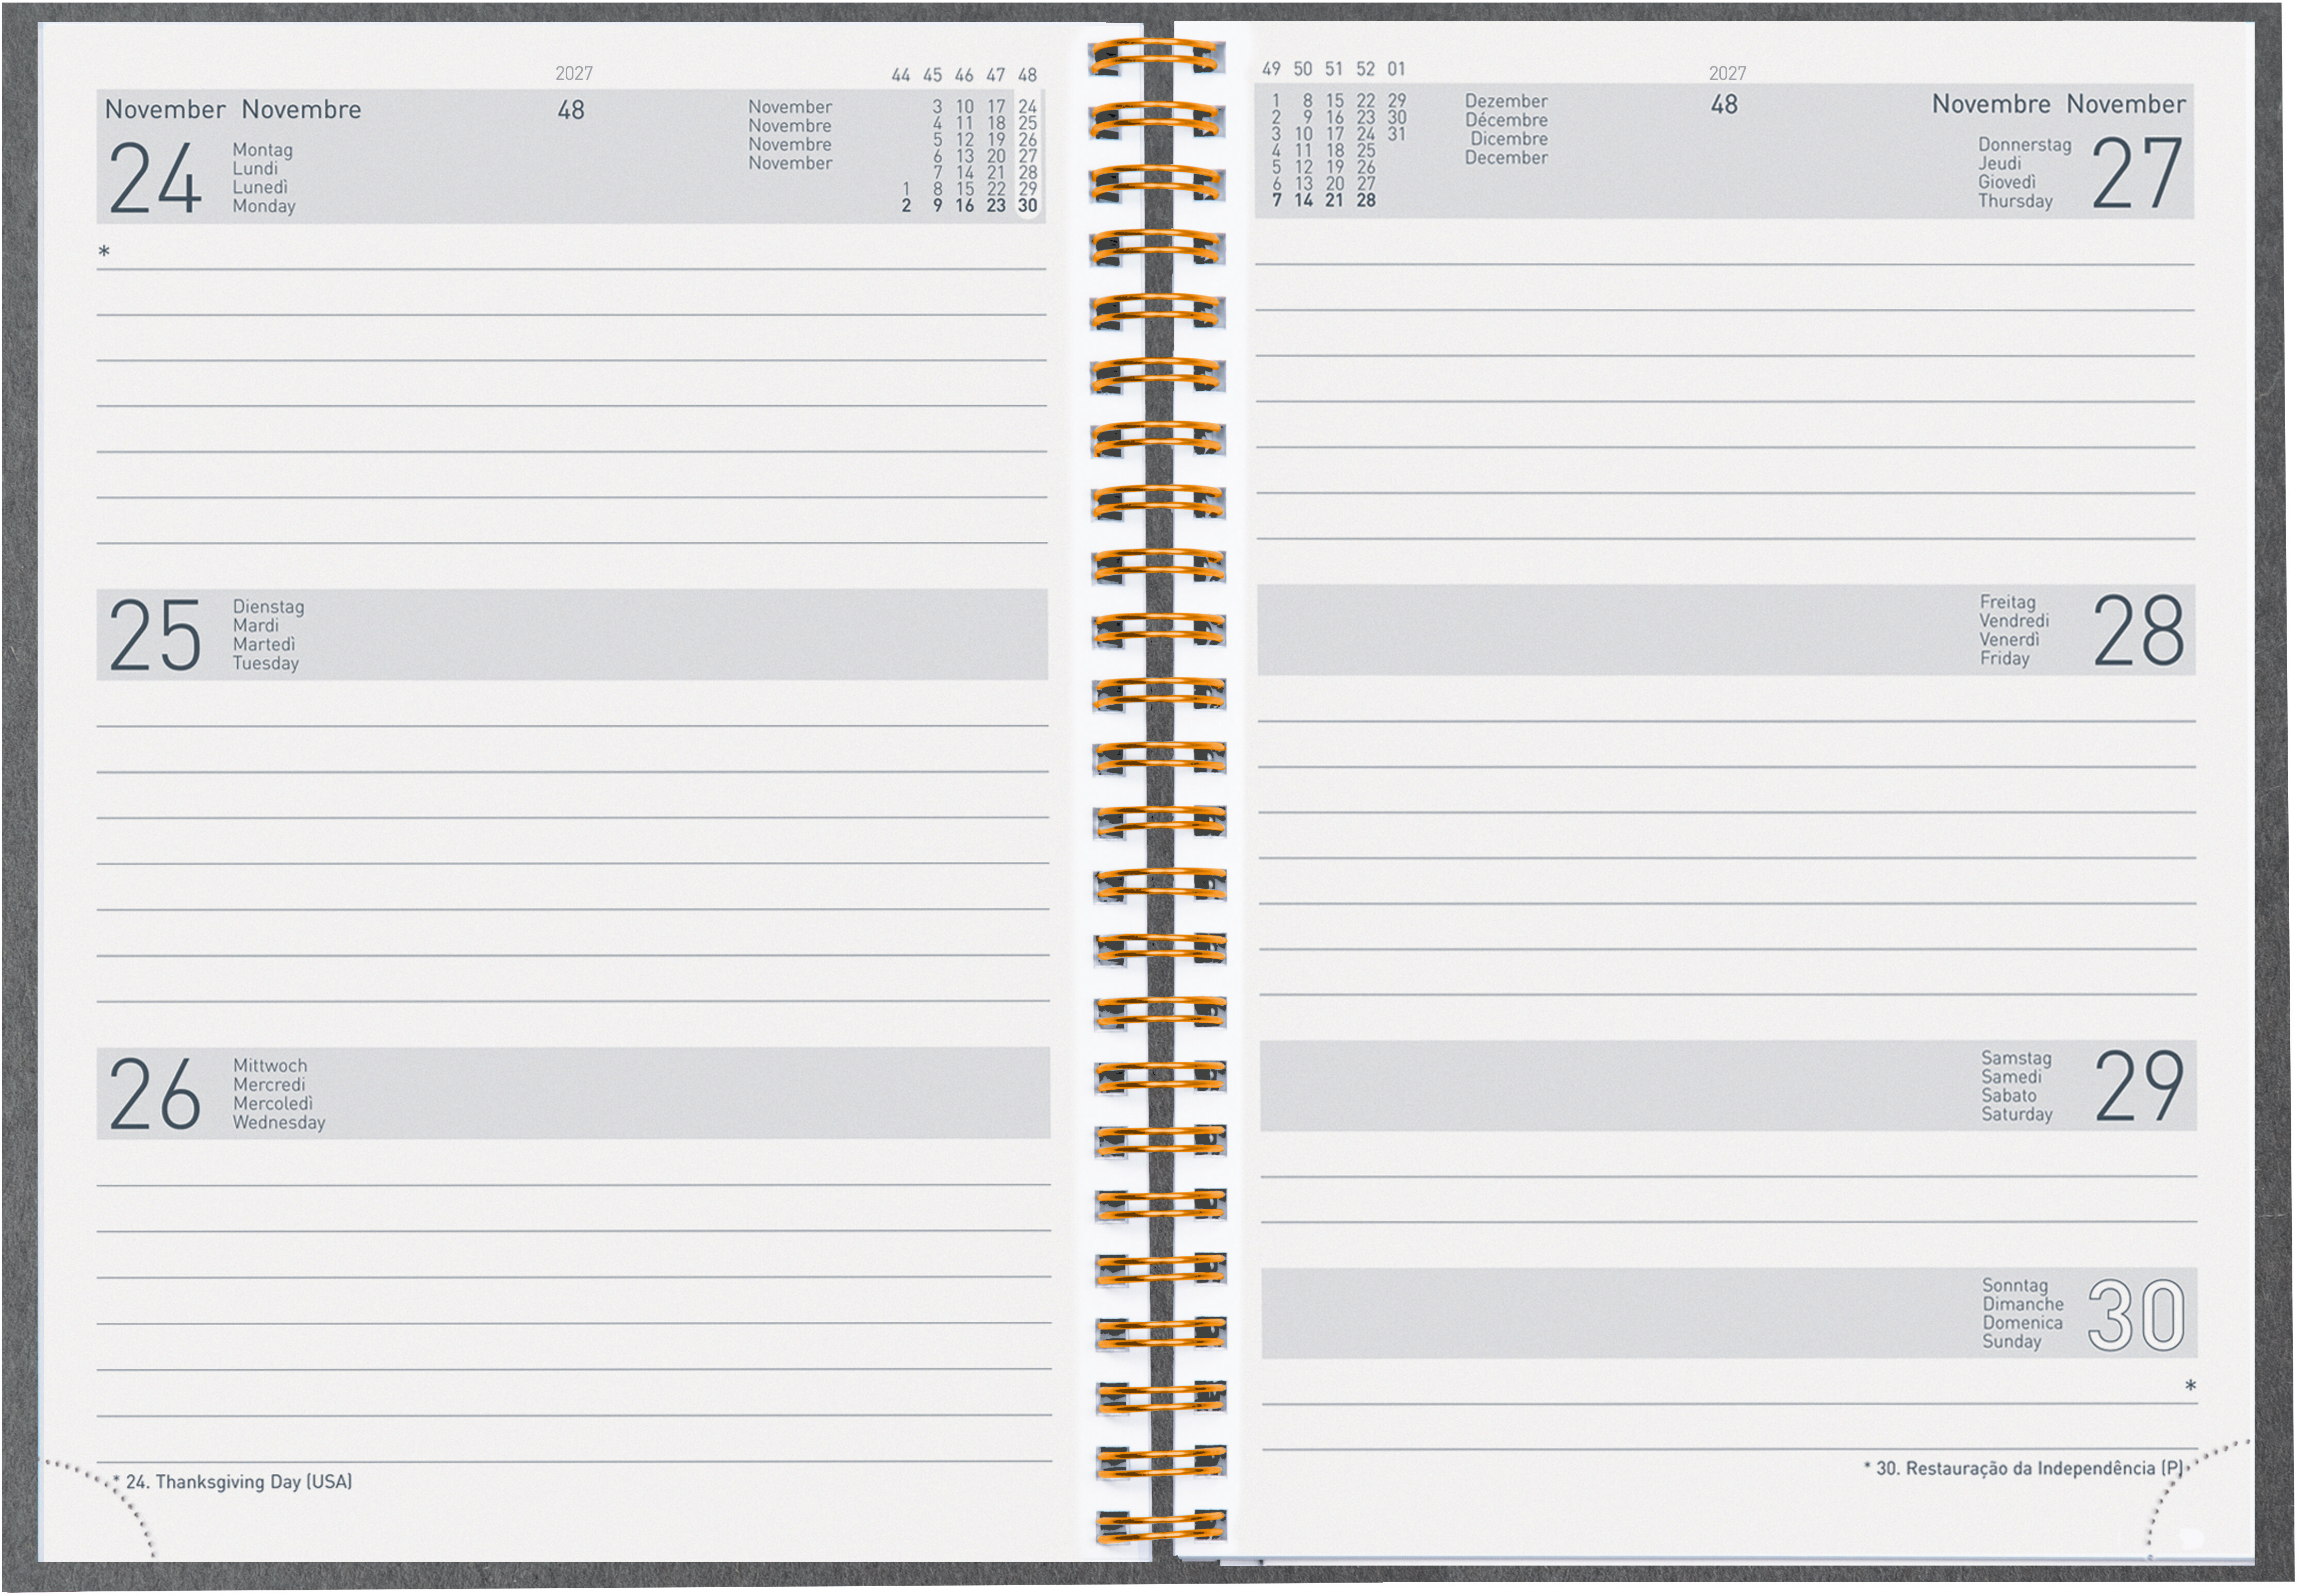Click the asterisk marker under Sunday 30

click(x=2190, y=1386)
